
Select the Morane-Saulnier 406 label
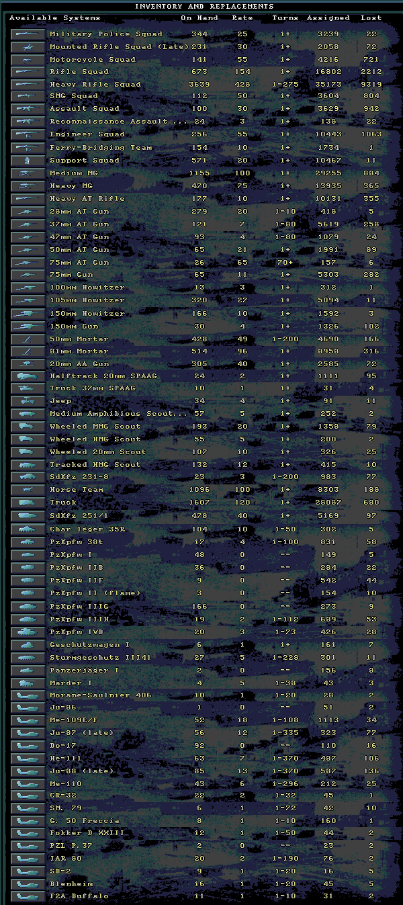point(101,695)
